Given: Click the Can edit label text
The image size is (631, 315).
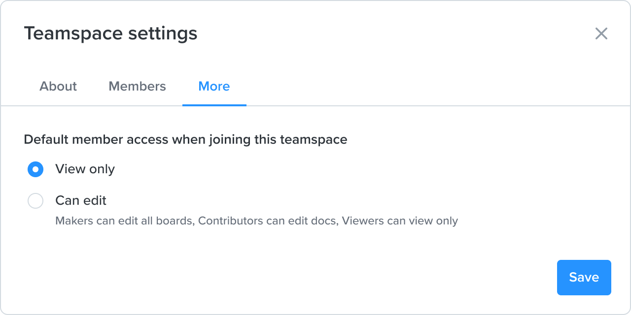Looking at the screenshot, I should tap(80, 200).
